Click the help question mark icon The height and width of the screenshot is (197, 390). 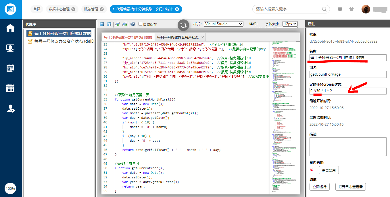tap(133, 24)
